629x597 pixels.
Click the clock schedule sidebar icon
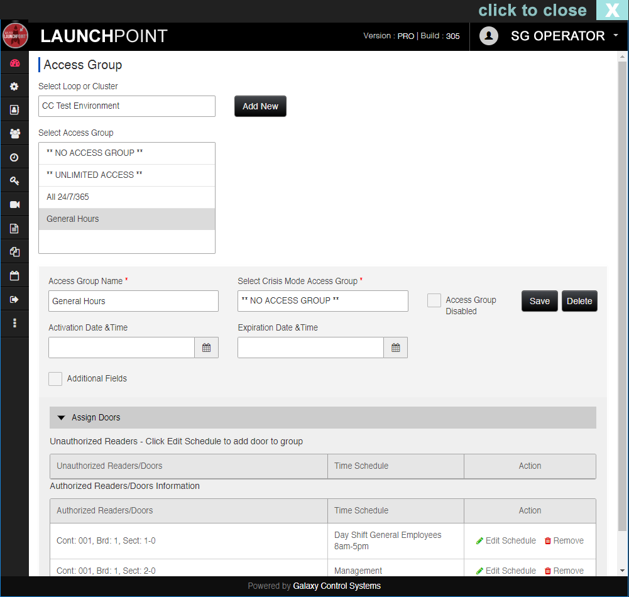click(14, 157)
